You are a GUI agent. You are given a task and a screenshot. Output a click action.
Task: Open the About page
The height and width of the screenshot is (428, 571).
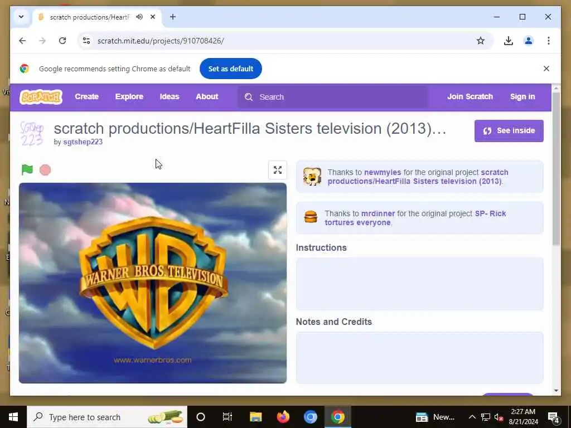pos(207,97)
